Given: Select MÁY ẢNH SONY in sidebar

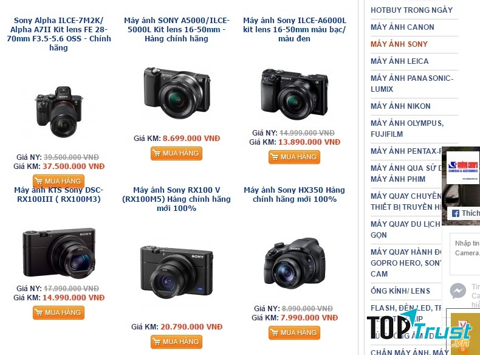Looking at the screenshot, I should coord(399,44).
